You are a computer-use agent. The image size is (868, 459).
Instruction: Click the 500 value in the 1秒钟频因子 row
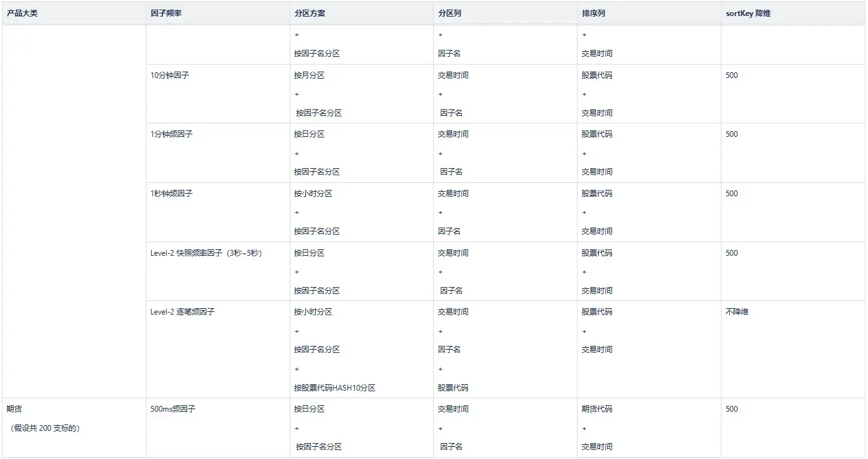pos(732,193)
